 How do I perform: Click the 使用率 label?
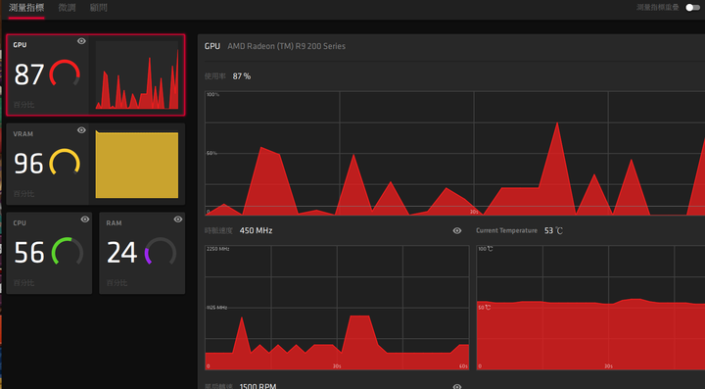[x=214, y=76]
